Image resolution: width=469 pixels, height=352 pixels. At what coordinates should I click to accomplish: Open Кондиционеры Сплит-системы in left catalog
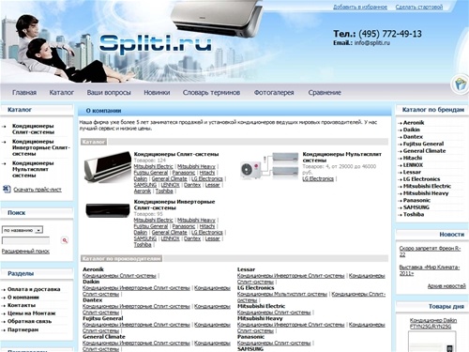[x=33, y=129]
